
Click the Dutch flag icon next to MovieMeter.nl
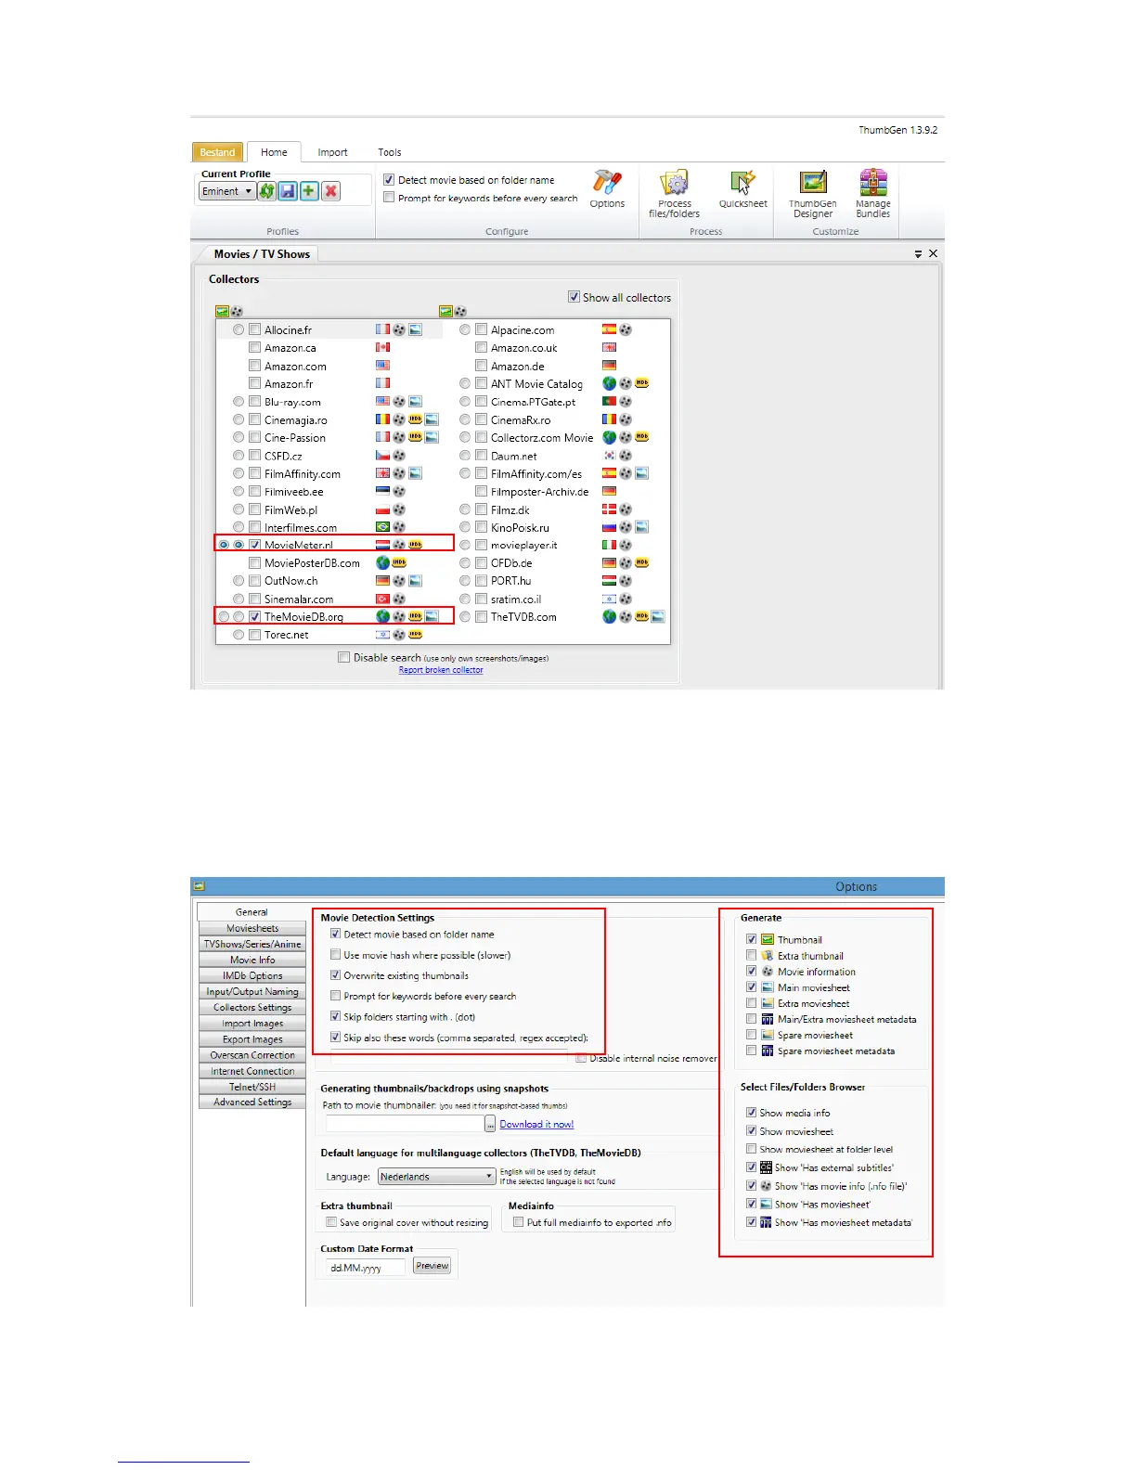pyautogui.click(x=382, y=545)
